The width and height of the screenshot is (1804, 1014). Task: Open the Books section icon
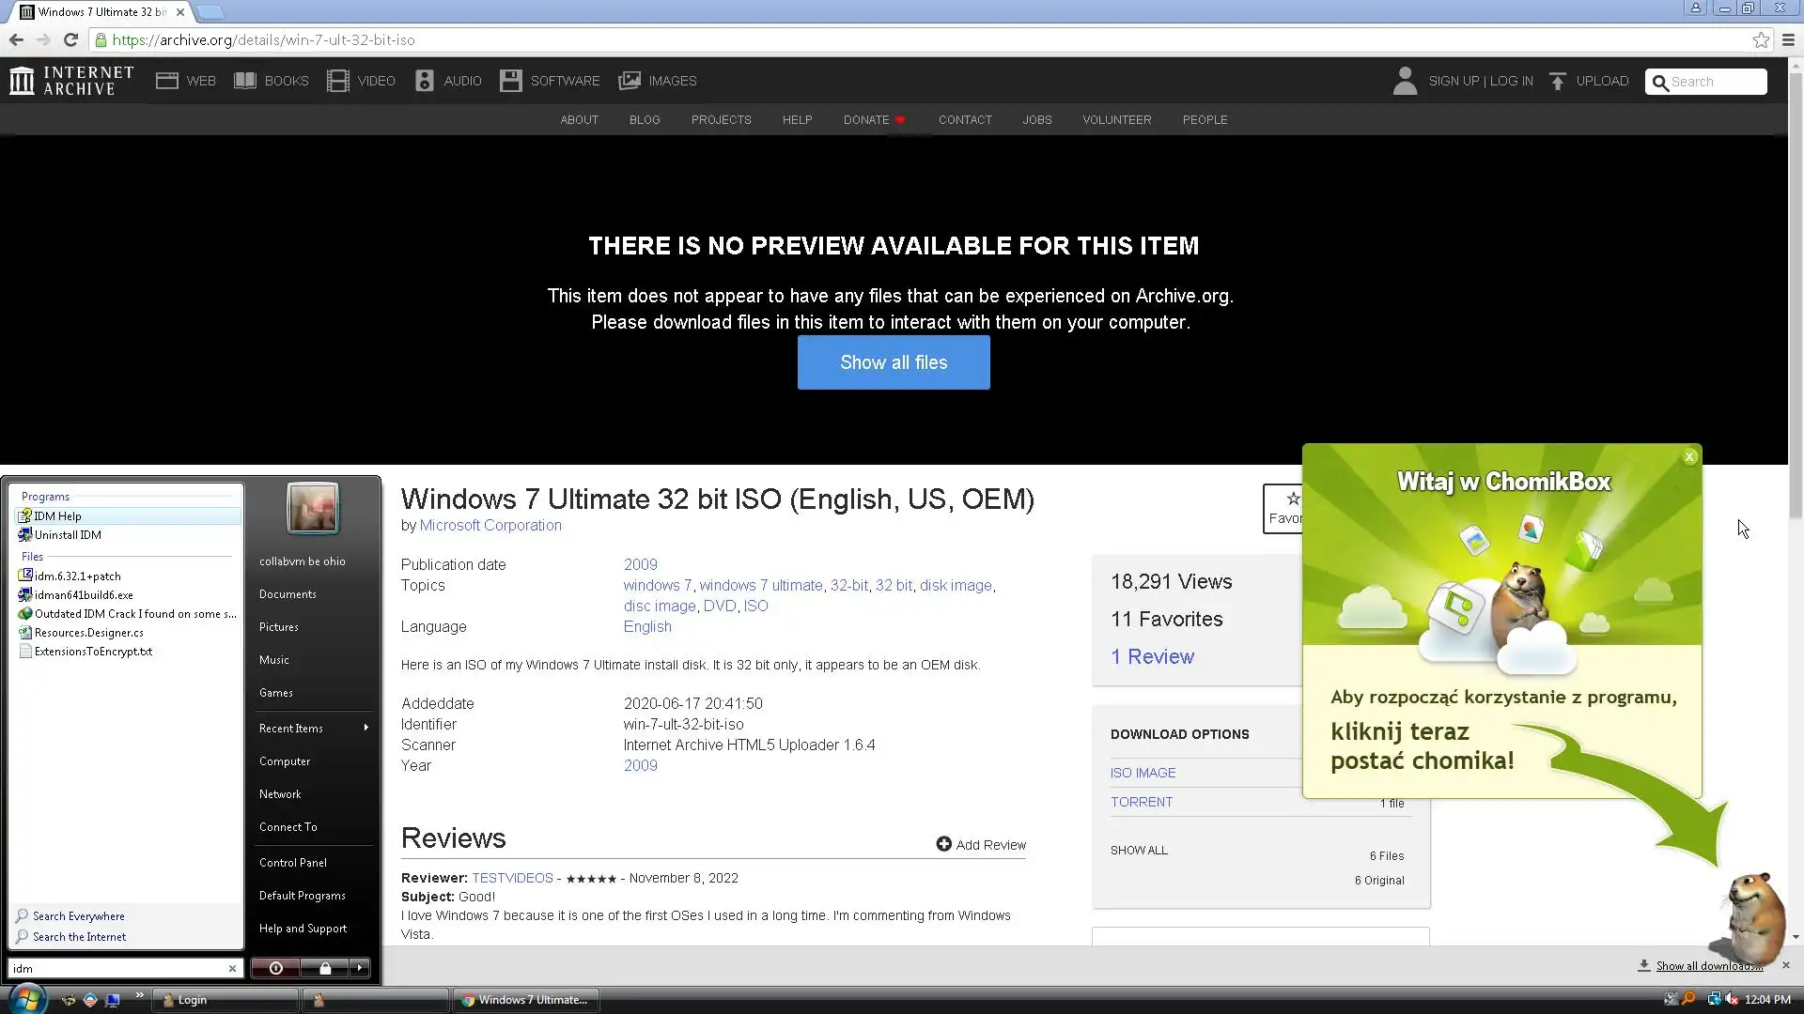pyautogui.click(x=245, y=81)
